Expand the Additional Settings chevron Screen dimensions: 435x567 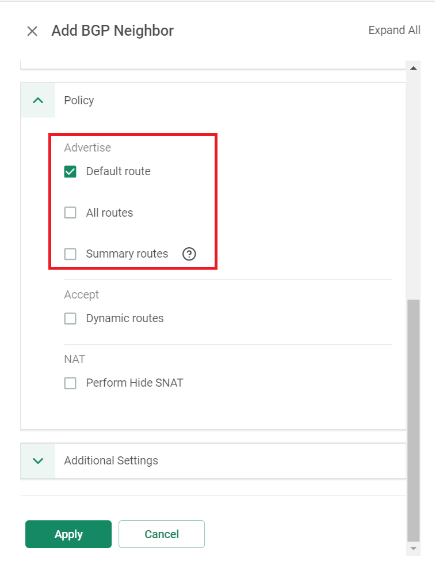[38, 461]
